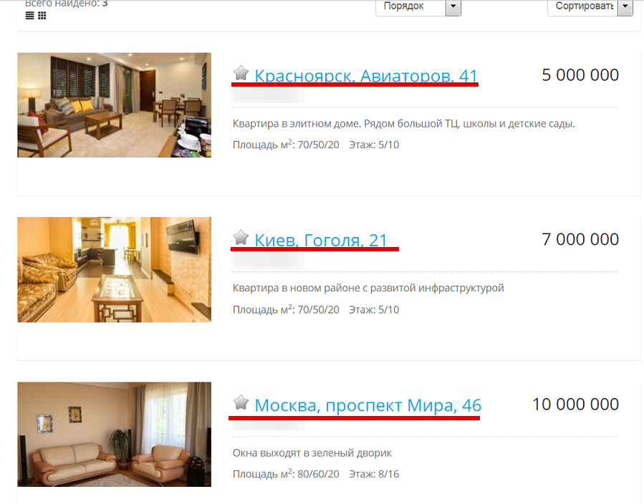Toggle favorite star for Киев, Гоголя, 21

[x=241, y=238]
